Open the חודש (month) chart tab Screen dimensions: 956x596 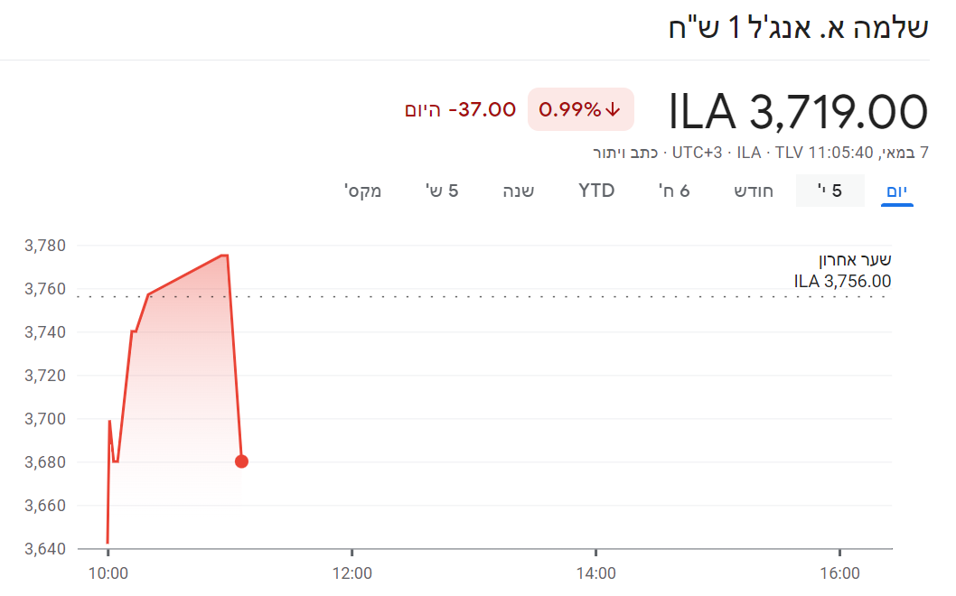752,191
